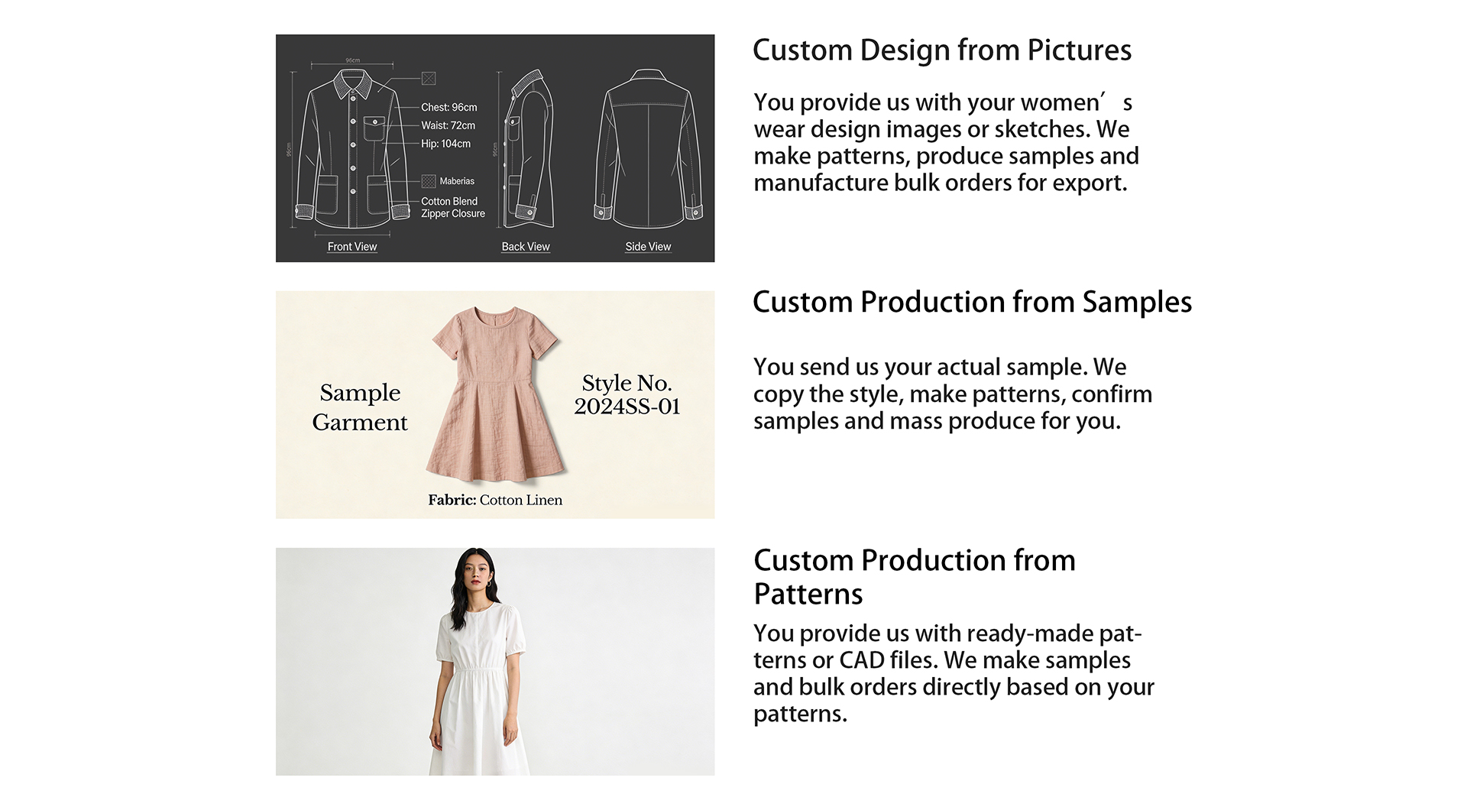1467x807 pixels.
Task: Click the Sample Garment text label
Action: pyautogui.click(x=360, y=407)
